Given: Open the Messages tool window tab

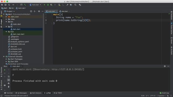Looking at the screenshot, I should [x=21, y=93].
